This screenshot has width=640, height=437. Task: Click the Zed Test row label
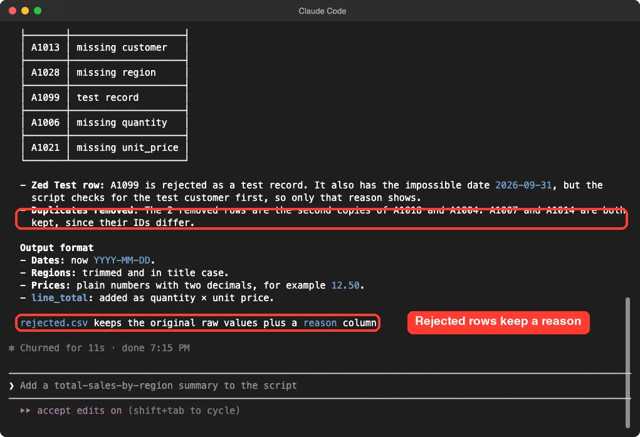pos(68,185)
